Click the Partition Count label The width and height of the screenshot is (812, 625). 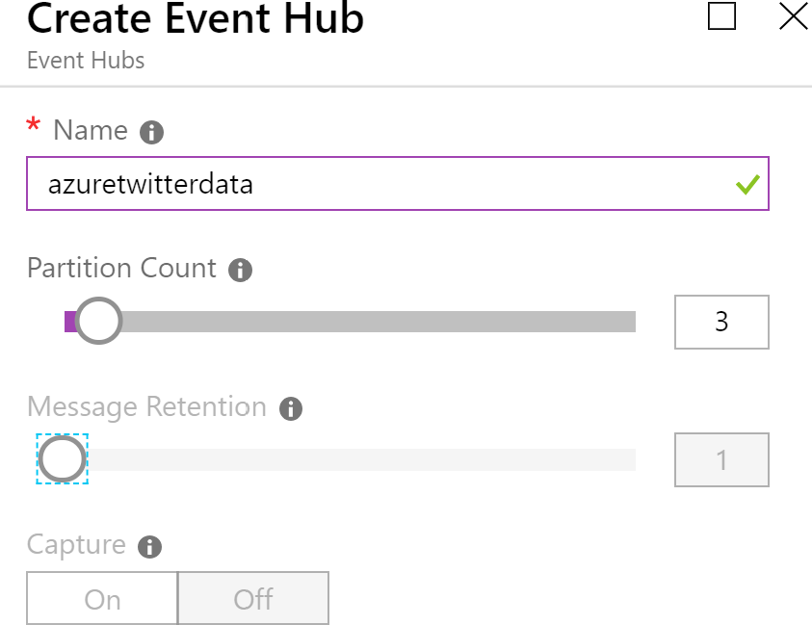121,268
